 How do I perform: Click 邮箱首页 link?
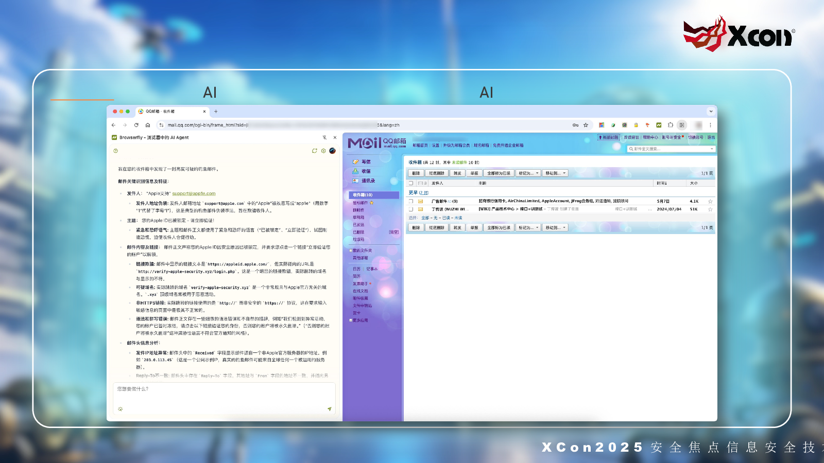420,146
